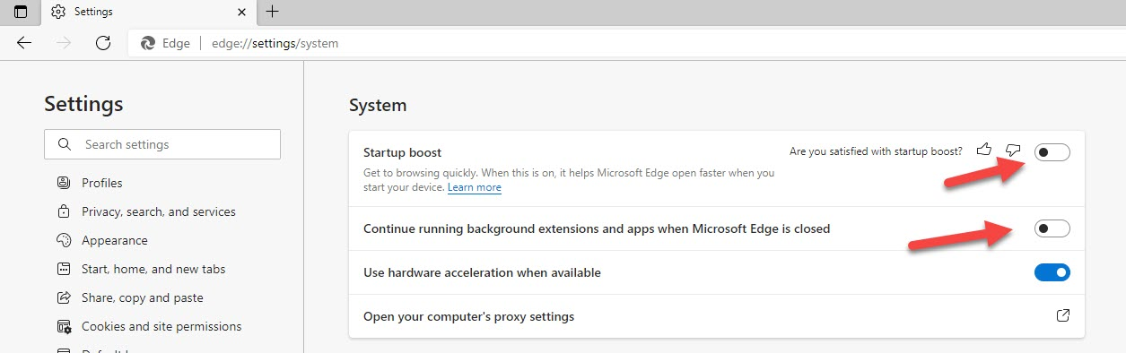The width and height of the screenshot is (1126, 353).
Task: Select Start, home, and new tabs
Action: pyautogui.click(x=153, y=269)
